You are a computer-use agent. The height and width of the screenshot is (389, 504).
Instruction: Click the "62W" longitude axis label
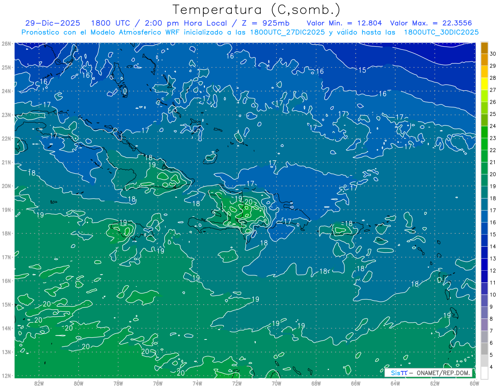pyautogui.click(x=435, y=383)
